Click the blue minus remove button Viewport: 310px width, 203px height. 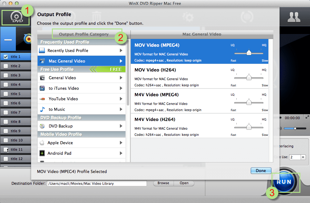(x=8, y=40)
